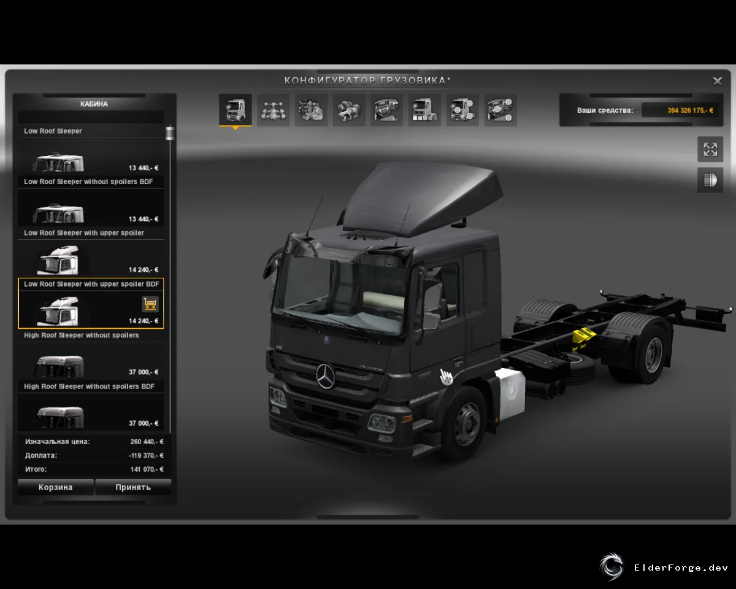Click the -119 370 surcharge value

(146, 456)
